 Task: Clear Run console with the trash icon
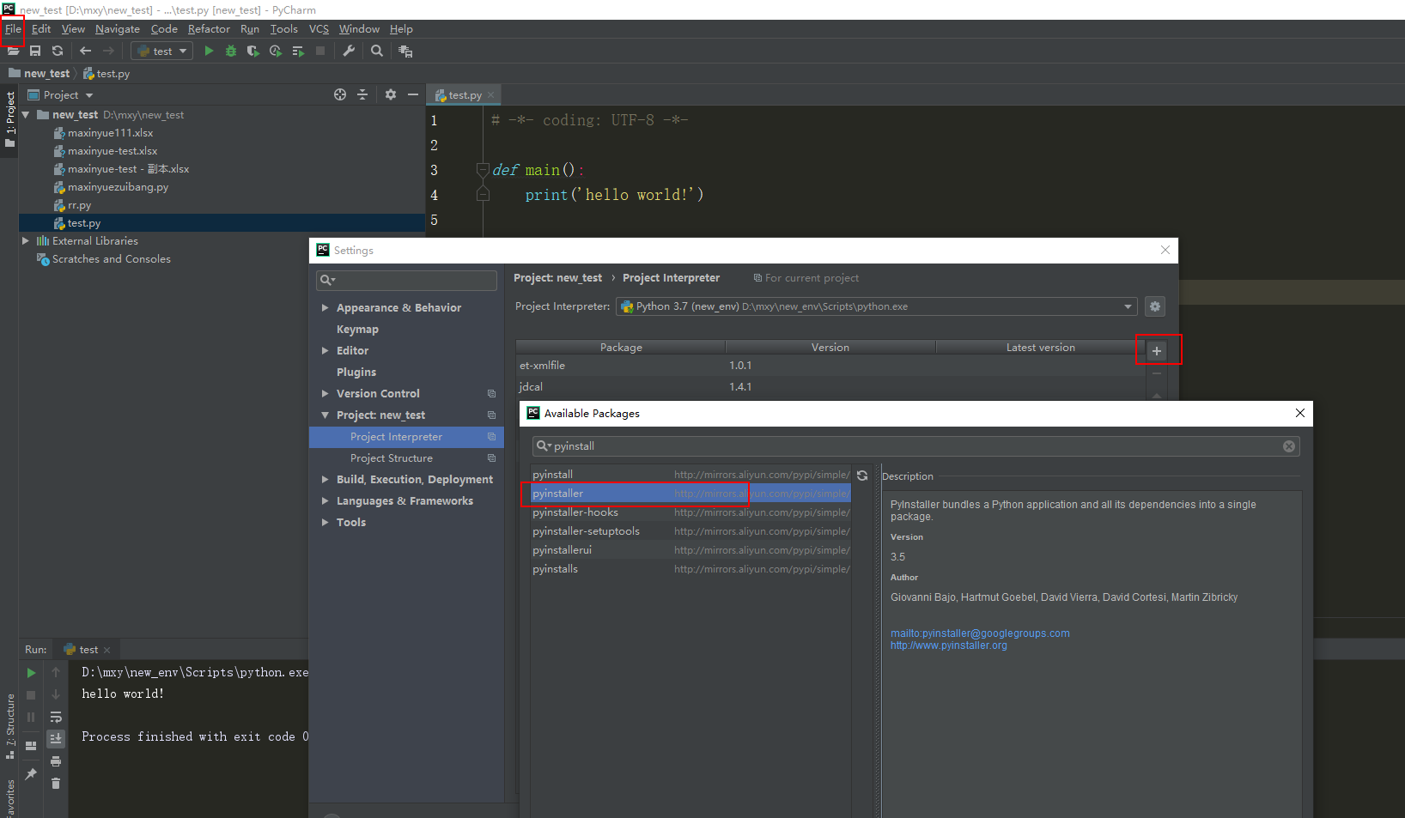56,783
